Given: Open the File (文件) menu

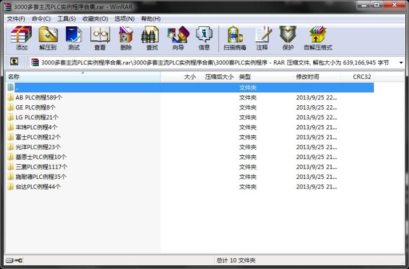Looking at the screenshot, I should click(16, 19).
